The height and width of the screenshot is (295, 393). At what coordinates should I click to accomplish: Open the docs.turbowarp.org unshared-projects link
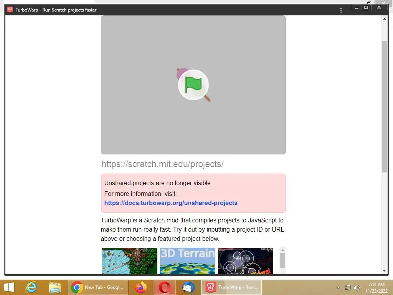click(x=171, y=203)
